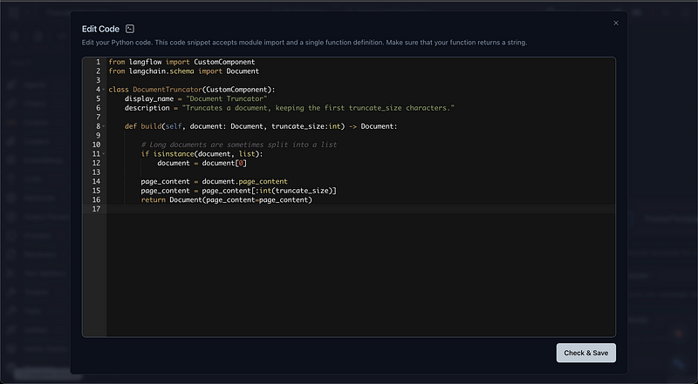Place cursor on empty line 17
This screenshot has height=384, width=698.
click(262, 209)
